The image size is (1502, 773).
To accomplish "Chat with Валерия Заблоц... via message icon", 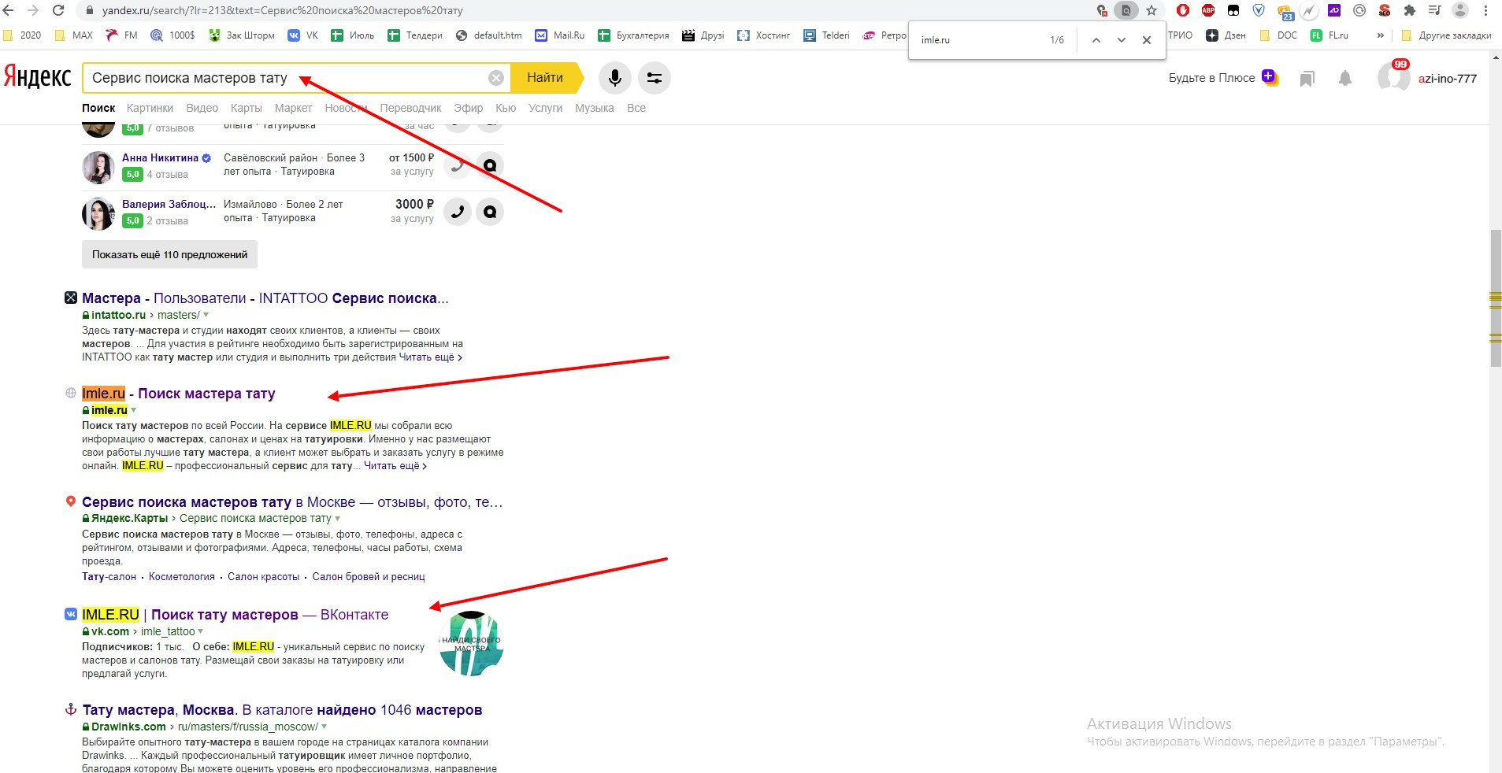I will pyautogui.click(x=490, y=212).
